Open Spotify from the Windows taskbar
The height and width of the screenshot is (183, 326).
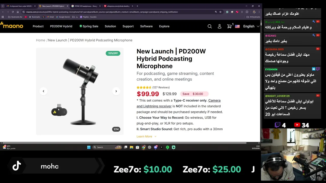(x=167, y=147)
